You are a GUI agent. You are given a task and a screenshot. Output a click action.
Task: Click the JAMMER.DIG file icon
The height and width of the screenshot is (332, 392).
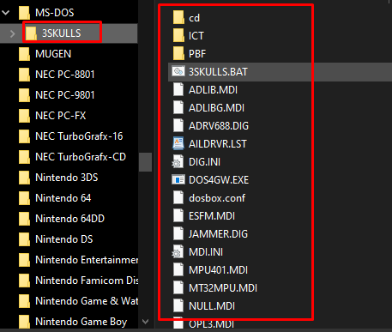pos(178,233)
